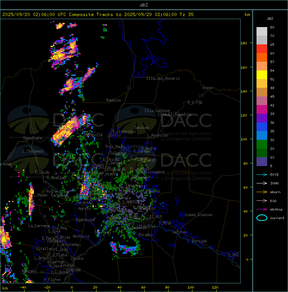
Task: Click the yellow eburn arrow icon
Action: pyautogui.click(x=262, y=192)
